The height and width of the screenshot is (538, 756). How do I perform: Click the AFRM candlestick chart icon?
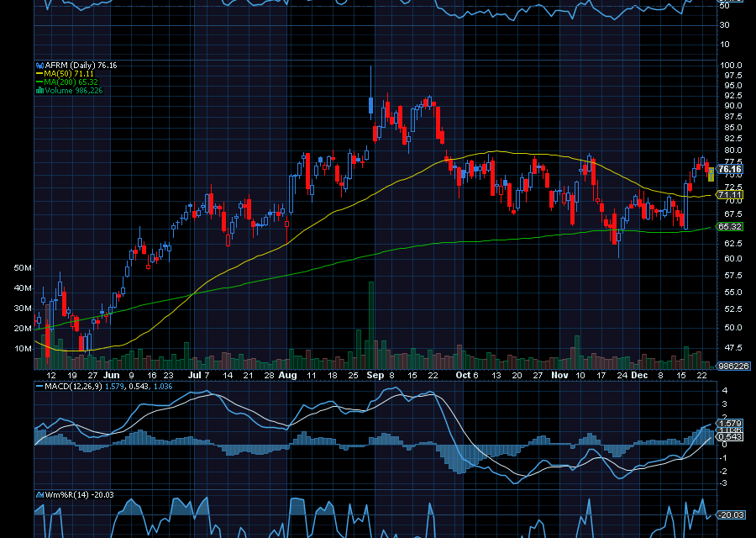39,64
